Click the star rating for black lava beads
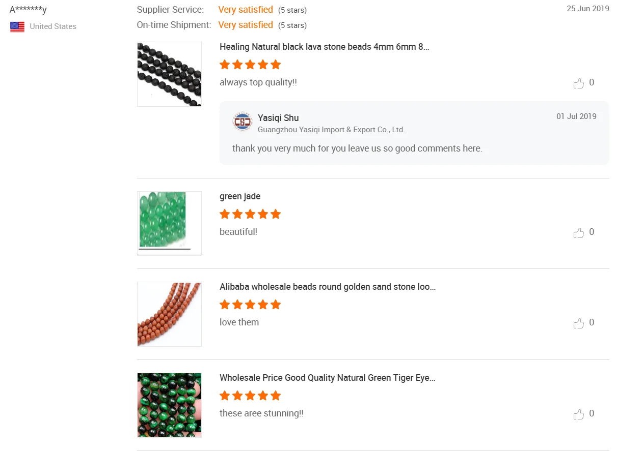 coord(250,65)
